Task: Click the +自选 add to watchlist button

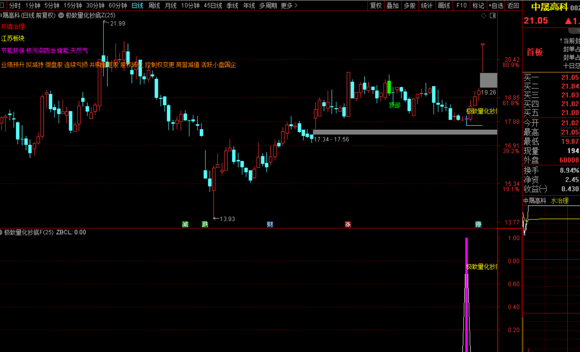Action: [x=496, y=5]
